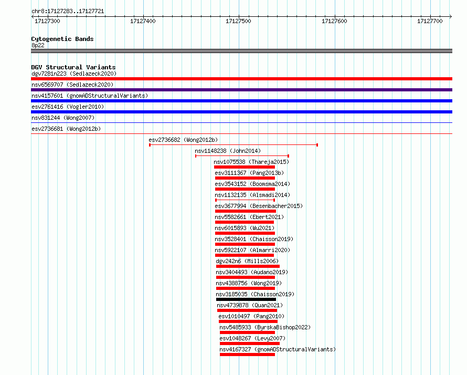Viewport: 467px width, 375px height.
Task: Click the black nsv3185035 variant bar
Action: [x=246, y=299]
